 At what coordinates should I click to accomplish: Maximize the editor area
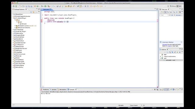157,9
